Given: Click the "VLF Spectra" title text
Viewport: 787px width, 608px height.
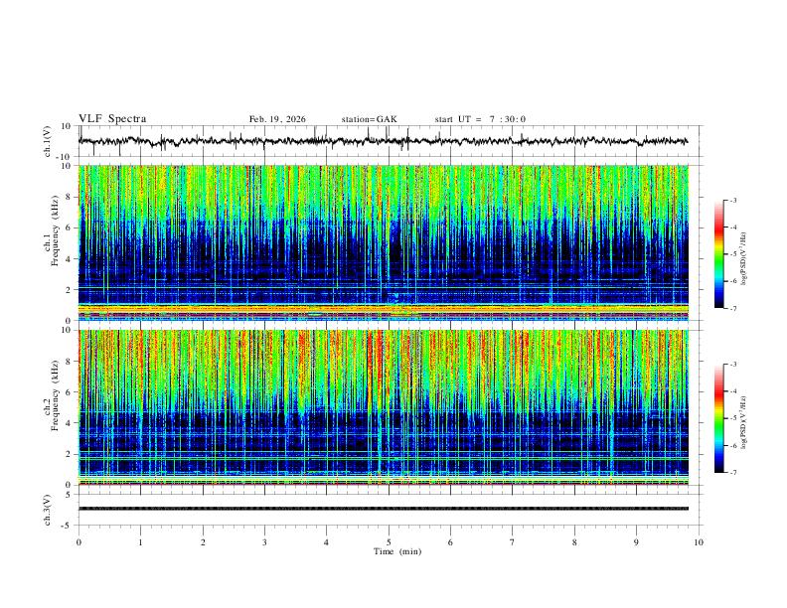Looking at the screenshot, I should click(x=112, y=119).
